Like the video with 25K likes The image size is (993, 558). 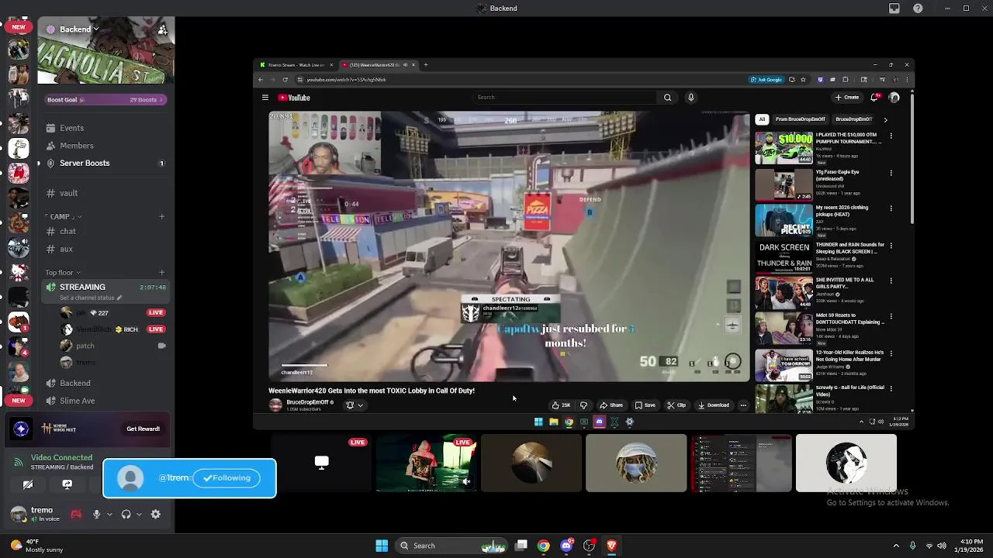pyautogui.click(x=561, y=405)
